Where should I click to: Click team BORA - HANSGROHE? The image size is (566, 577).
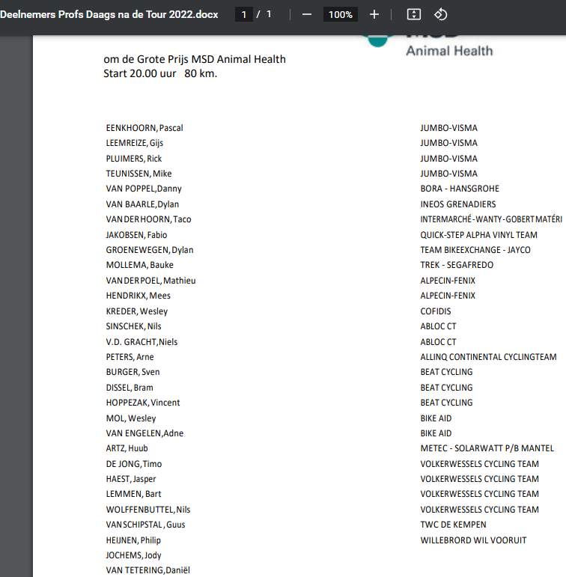[x=460, y=189]
